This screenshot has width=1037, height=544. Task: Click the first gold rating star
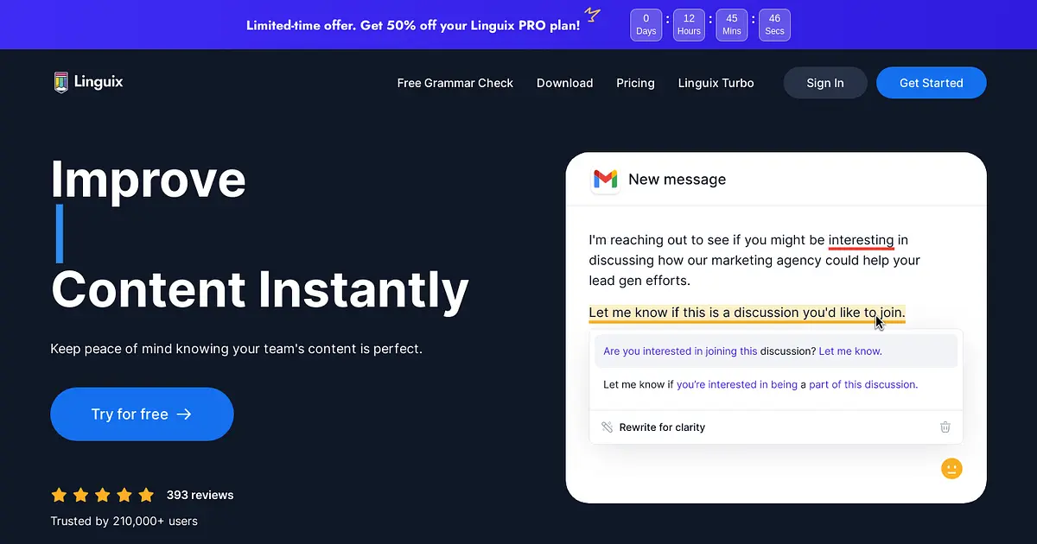[59, 495]
